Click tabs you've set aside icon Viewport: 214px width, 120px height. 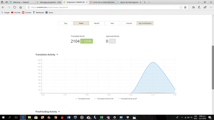pos(2,2)
